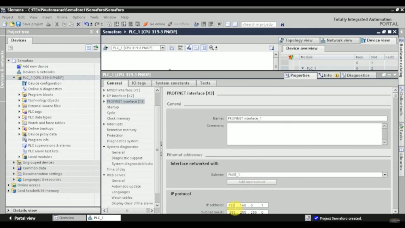This screenshot has width=405, height=228.
Task: Save the project using disk icon
Action: [x=18, y=24]
